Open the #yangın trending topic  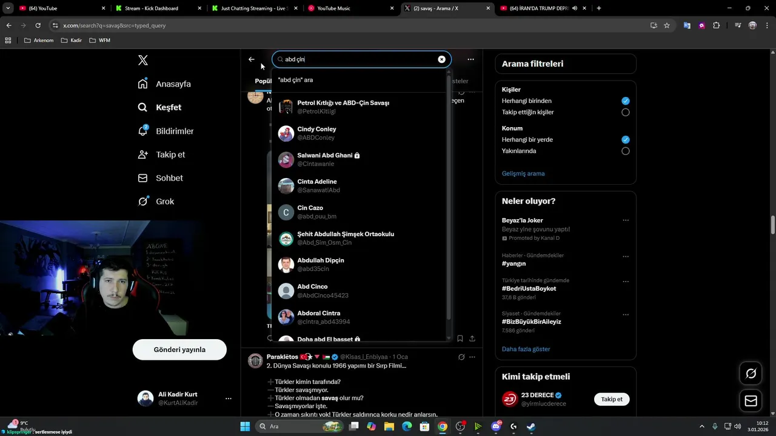click(513, 263)
